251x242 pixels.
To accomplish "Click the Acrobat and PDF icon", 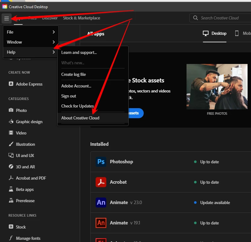I will [11, 178].
